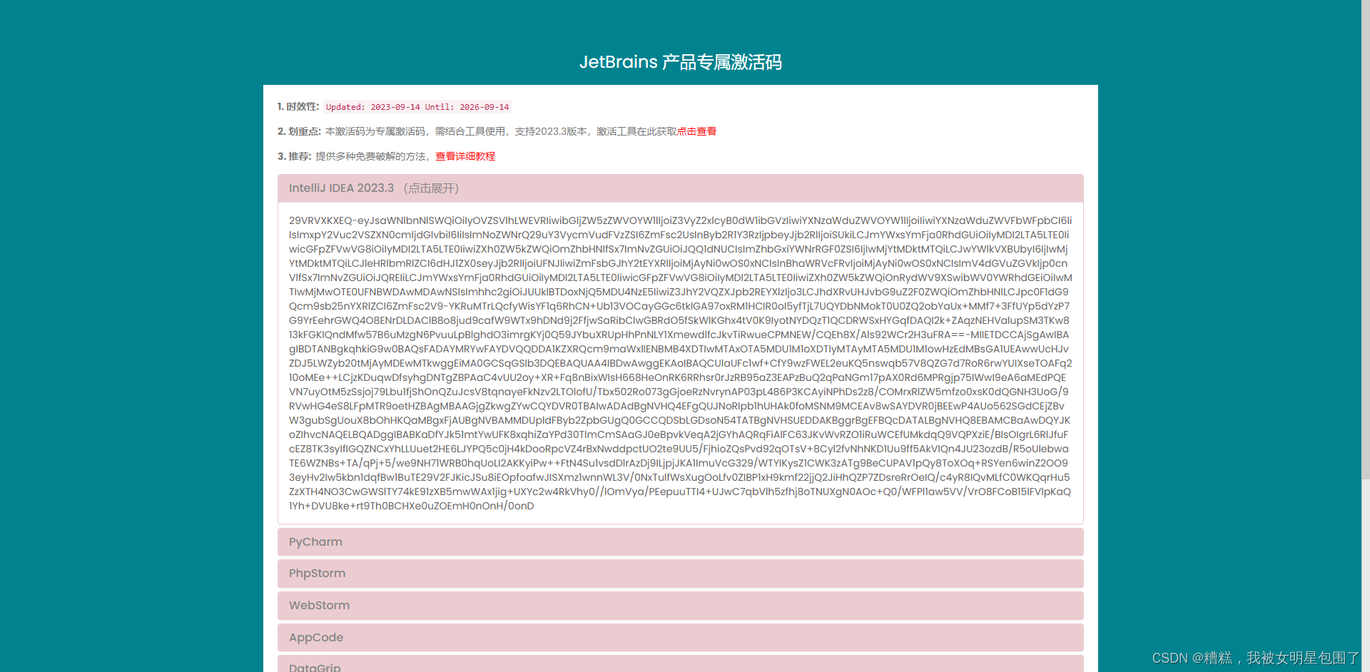Screen dimensions: 1370x672
Task: Collapse the IntelliJ IDEA 2023.3 section
Action: click(680, 188)
